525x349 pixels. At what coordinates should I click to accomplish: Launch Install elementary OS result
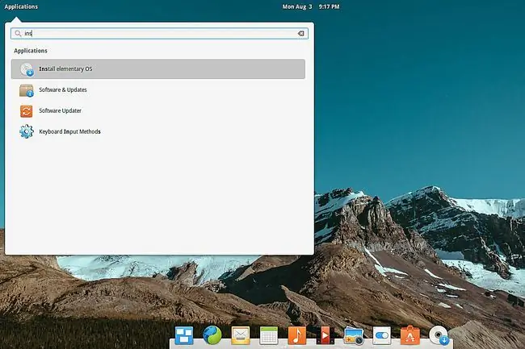point(158,69)
